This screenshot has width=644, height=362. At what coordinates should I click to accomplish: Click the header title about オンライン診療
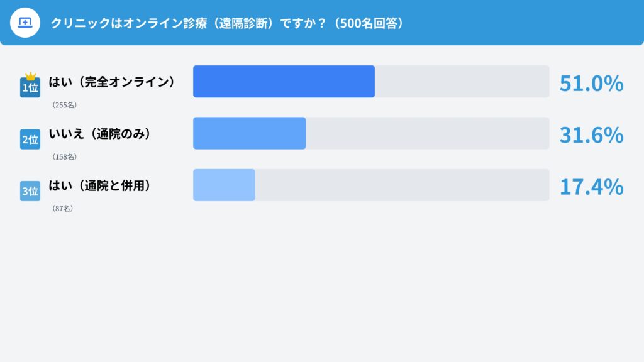pyautogui.click(x=226, y=23)
